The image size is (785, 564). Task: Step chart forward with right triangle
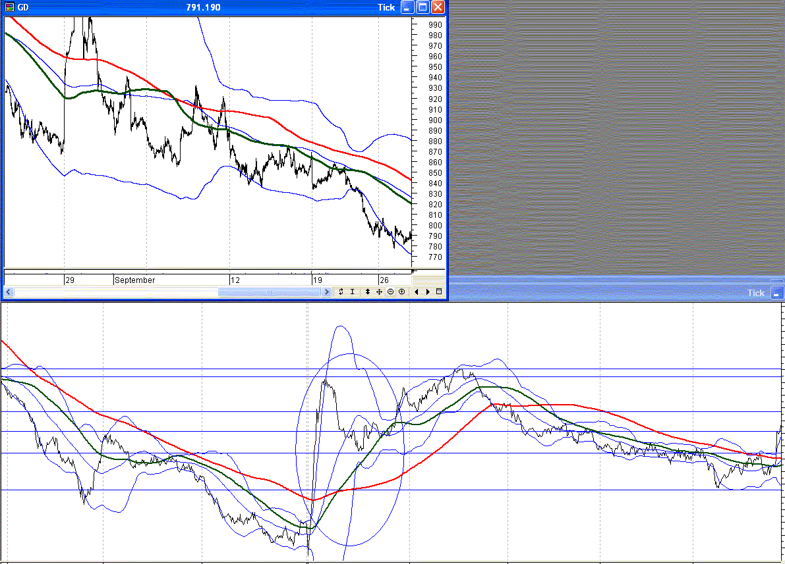[428, 292]
